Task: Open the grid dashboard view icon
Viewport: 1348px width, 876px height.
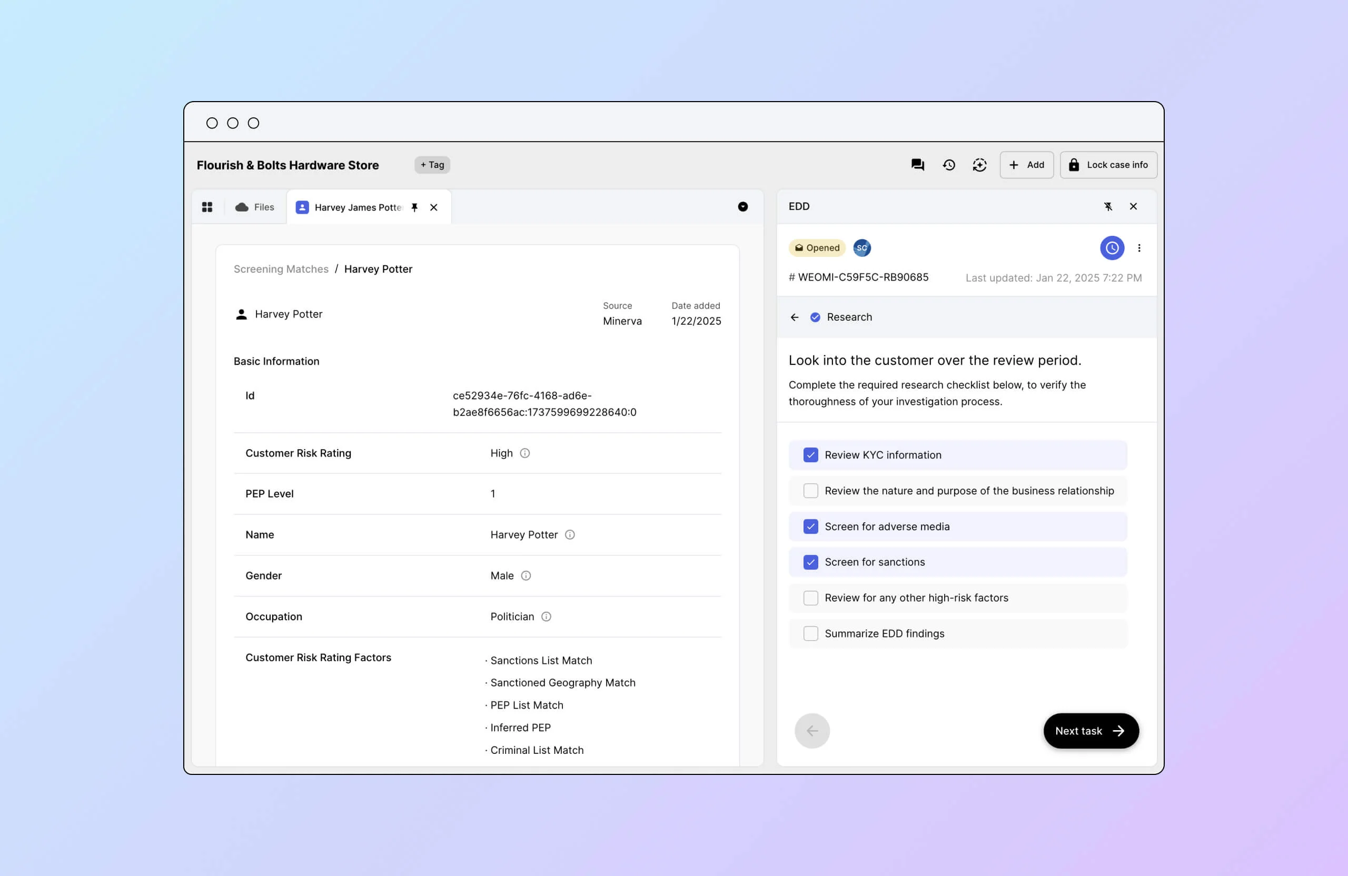Action: pyautogui.click(x=207, y=207)
